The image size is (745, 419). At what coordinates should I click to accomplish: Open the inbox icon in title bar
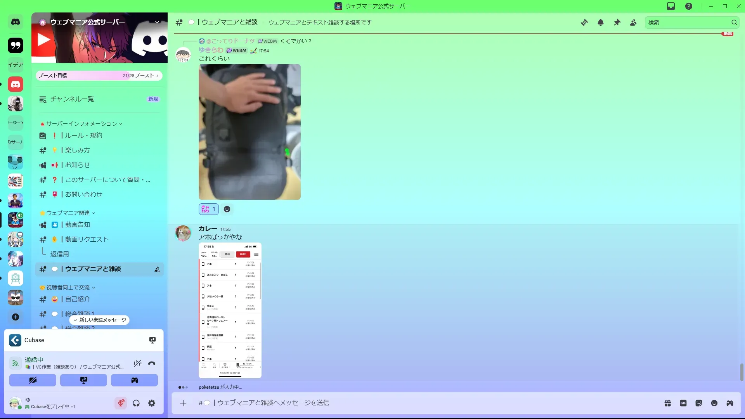(x=671, y=6)
